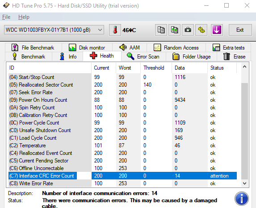Image resolution: width=256 pixels, height=208 pixels.
Task: Click the Data column header
Action: (190, 68)
